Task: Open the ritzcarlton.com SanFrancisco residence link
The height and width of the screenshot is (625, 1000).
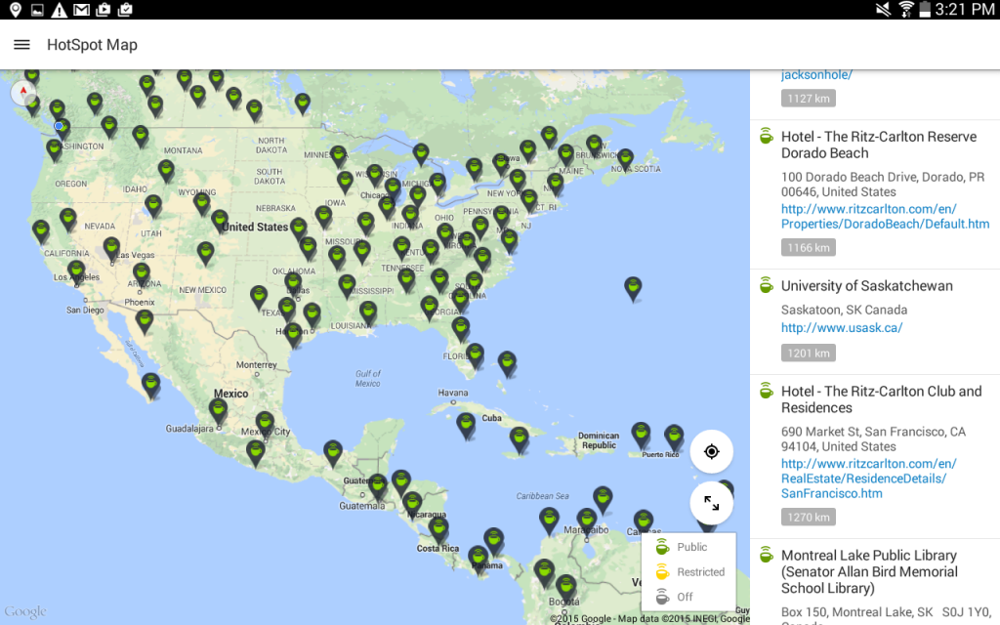Action: (x=868, y=479)
